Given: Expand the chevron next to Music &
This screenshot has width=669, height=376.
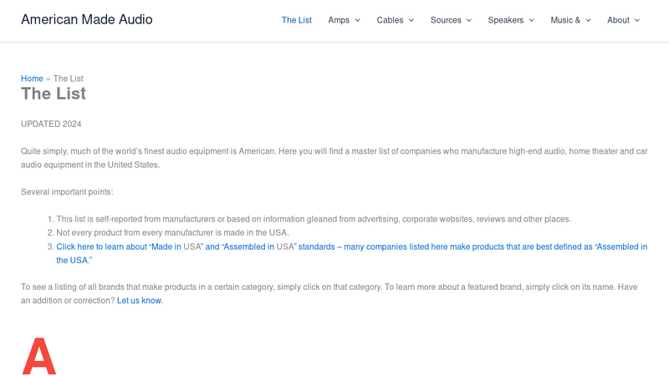Looking at the screenshot, I should 588,20.
